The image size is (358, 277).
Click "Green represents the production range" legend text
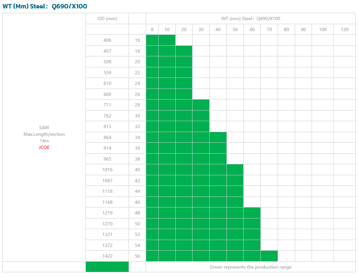coord(251,267)
